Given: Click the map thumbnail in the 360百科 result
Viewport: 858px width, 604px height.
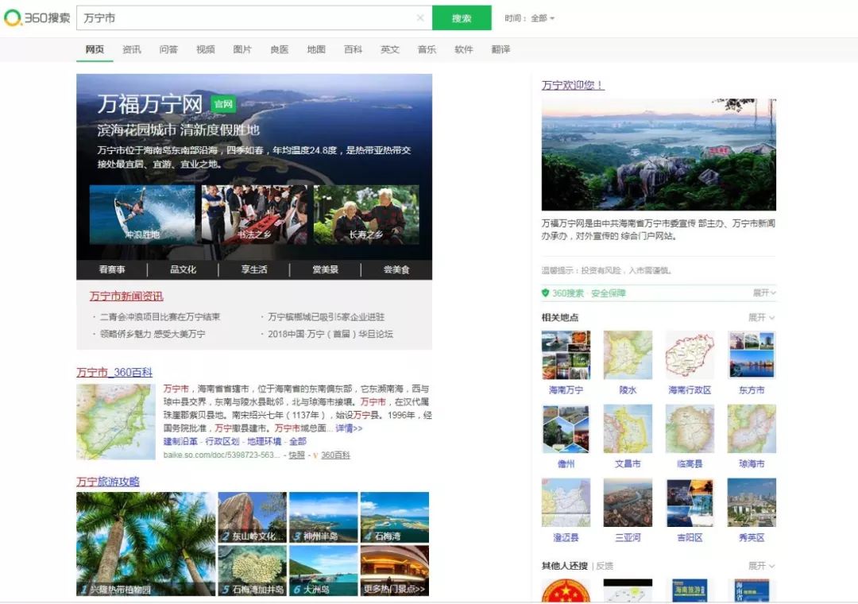Looking at the screenshot, I should 116,422.
